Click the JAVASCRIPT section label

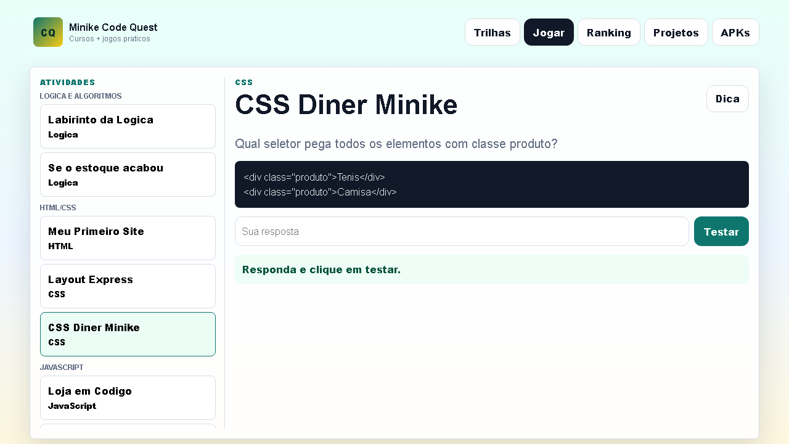[x=62, y=368]
